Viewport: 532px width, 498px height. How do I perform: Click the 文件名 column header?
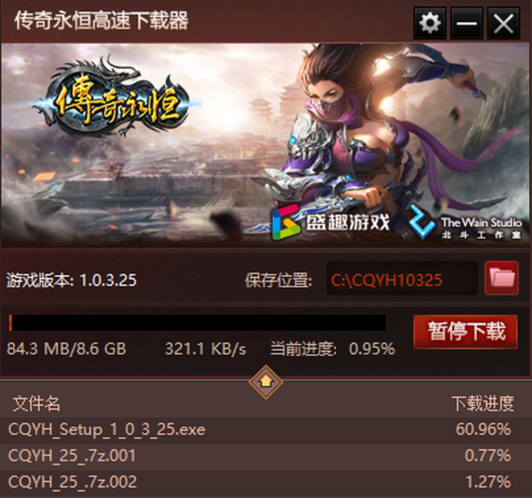click(36, 404)
